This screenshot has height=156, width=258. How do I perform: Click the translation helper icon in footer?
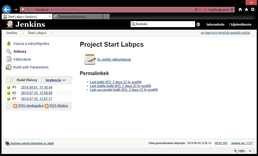[7, 144]
